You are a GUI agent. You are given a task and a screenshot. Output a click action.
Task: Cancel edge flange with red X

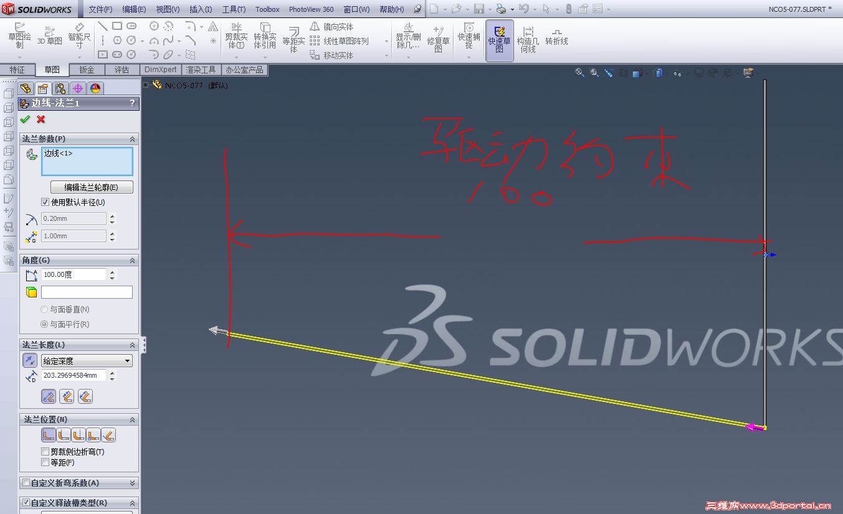coord(41,119)
